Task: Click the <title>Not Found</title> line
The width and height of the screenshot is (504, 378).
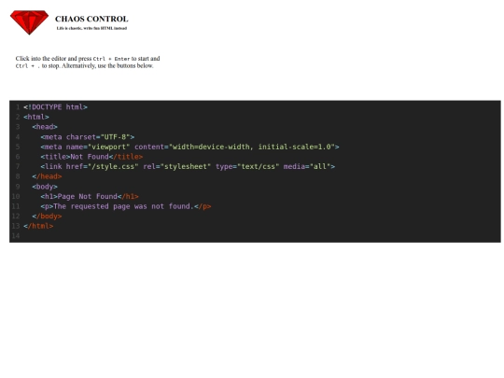Action: pos(91,157)
